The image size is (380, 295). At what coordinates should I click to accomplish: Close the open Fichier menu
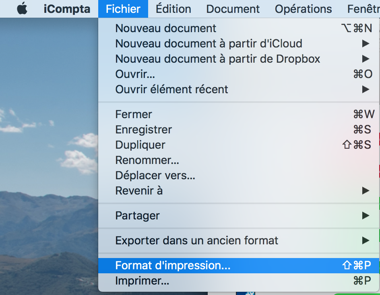click(123, 9)
